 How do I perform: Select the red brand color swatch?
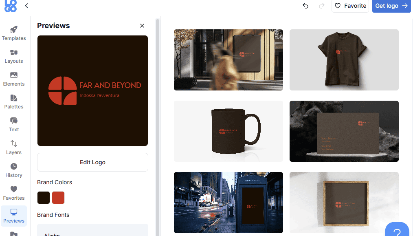coord(58,198)
